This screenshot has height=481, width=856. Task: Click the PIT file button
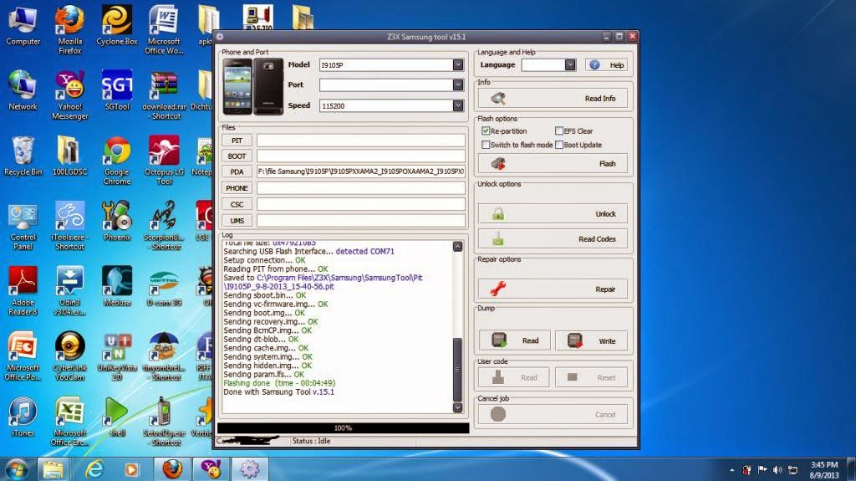[x=237, y=141]
